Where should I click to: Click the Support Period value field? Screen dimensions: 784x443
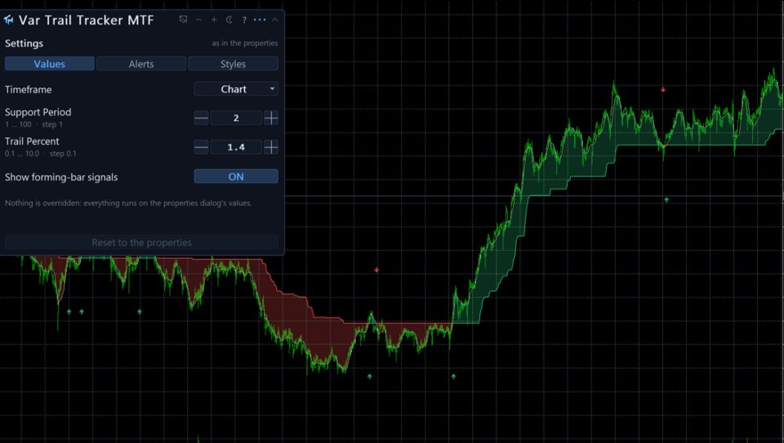(x=236, y=119)
